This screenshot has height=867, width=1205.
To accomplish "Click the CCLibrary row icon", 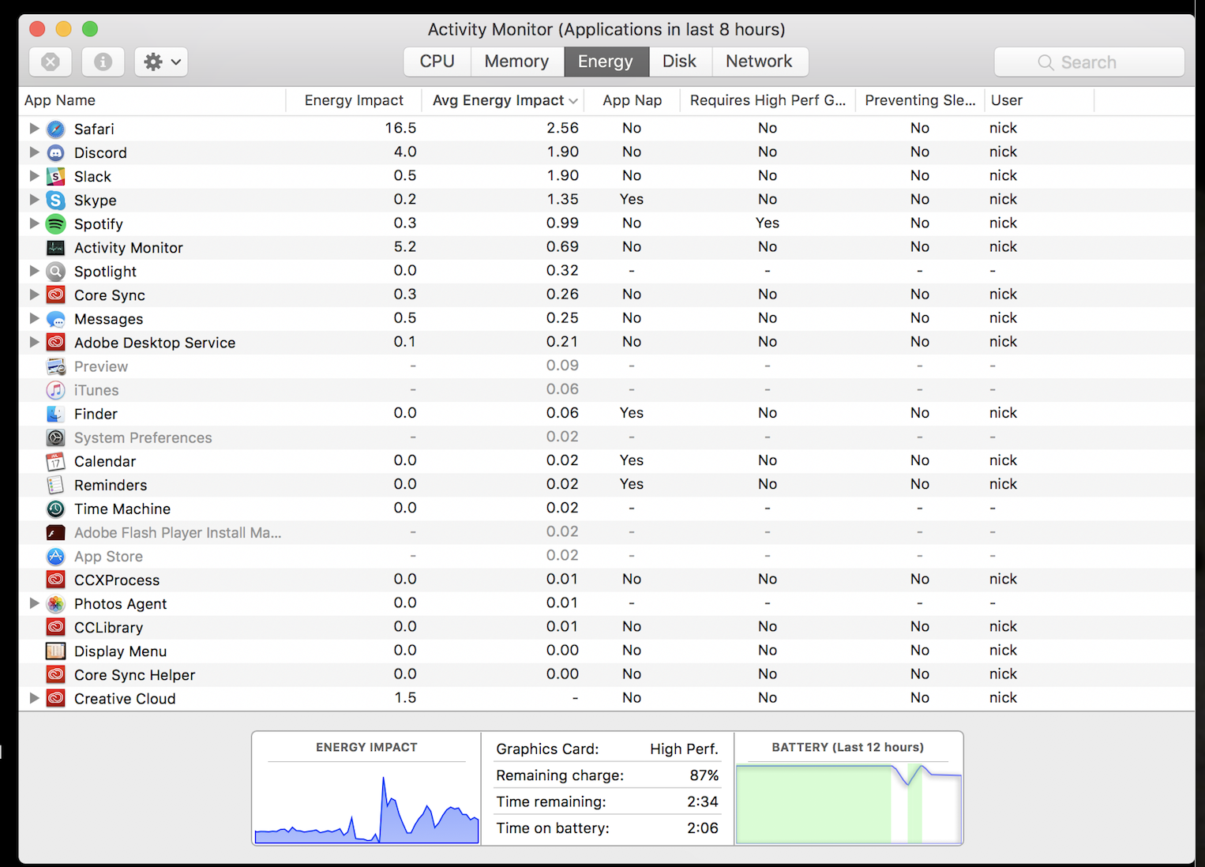I will pos(55,628).
